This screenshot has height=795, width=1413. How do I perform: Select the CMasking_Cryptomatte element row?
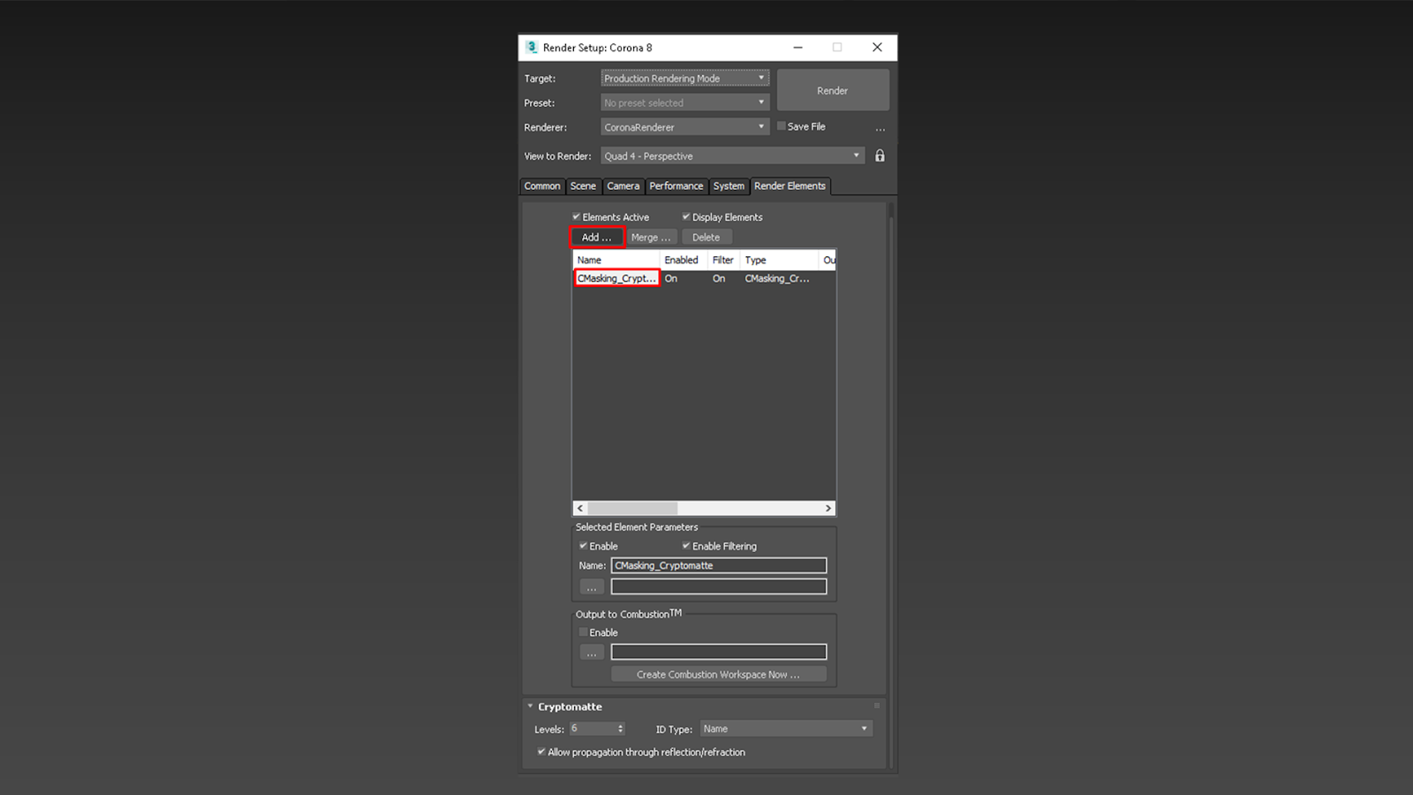point(616,278)
